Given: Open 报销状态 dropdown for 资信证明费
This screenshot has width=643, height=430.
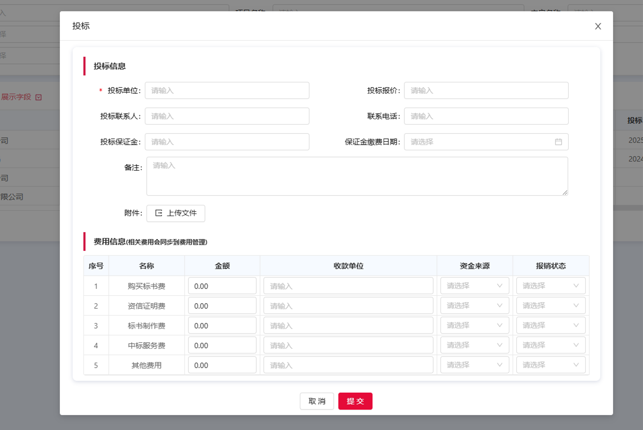Looking at the screenshot, I should 550,305.
